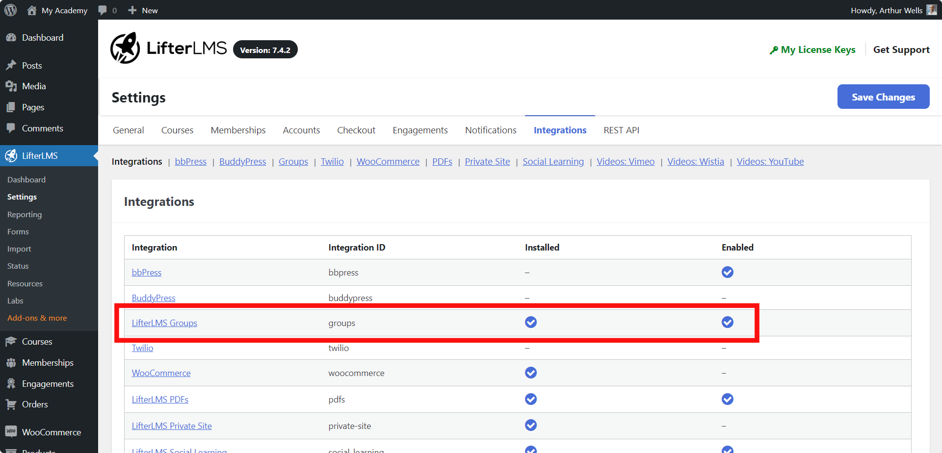Click the Comments icon in sidebar
The width and height of the screenshot is (942, 453).
[11, 128]
